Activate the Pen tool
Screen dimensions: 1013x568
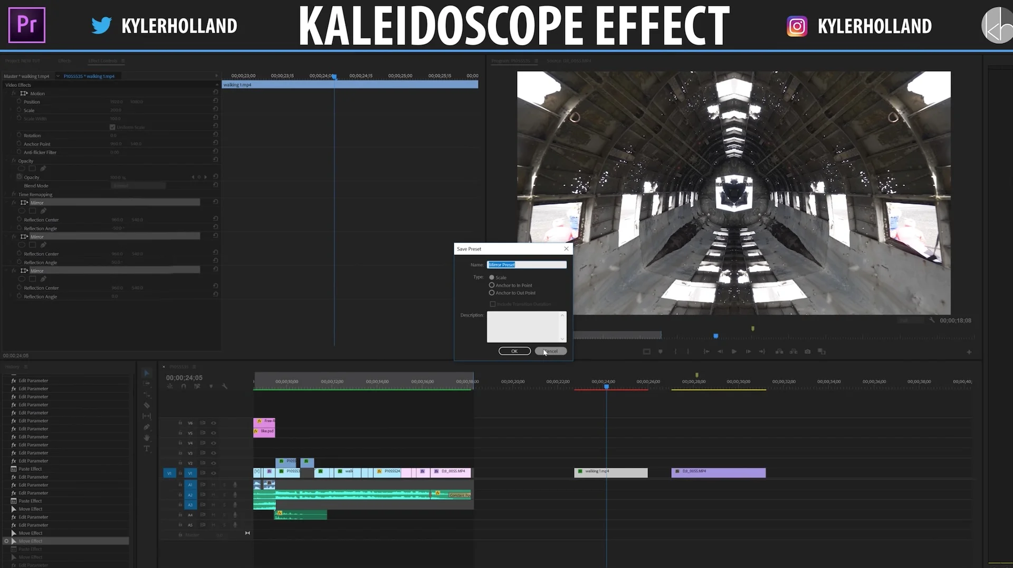pyautogui.click(x=147, y=427)
